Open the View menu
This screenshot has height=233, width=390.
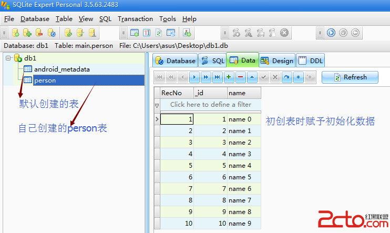pyautogui.click(x=86, y=19)
